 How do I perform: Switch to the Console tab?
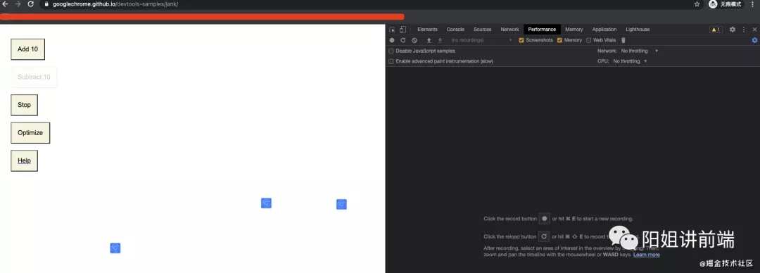[455, 30]
